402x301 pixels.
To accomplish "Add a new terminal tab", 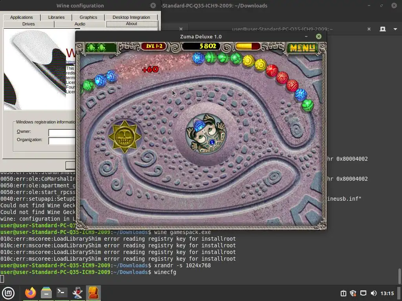I will [382, 29].
